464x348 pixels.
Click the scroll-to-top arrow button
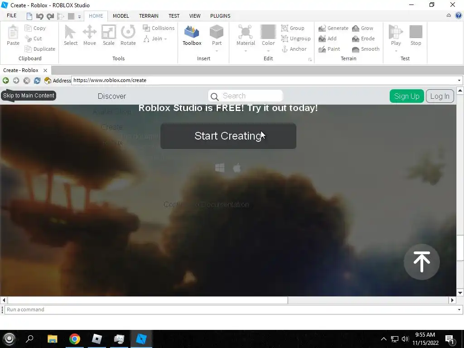pyautogui.click(x=422, y=262)
